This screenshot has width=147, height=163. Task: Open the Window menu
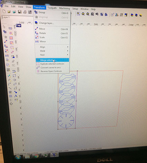tap(84, 9)
